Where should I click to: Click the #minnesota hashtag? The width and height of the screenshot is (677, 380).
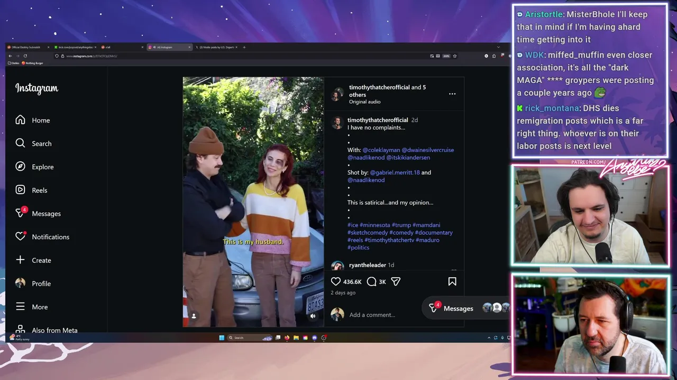pyautogui.click(x=375, y=225)
